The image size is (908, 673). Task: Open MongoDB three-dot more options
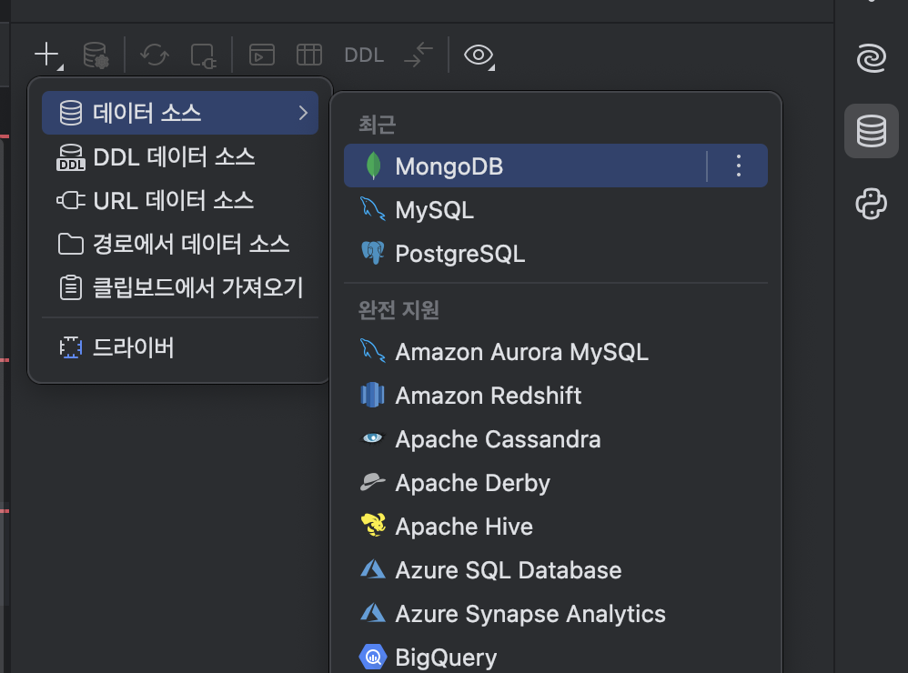[x=739, y=166]
